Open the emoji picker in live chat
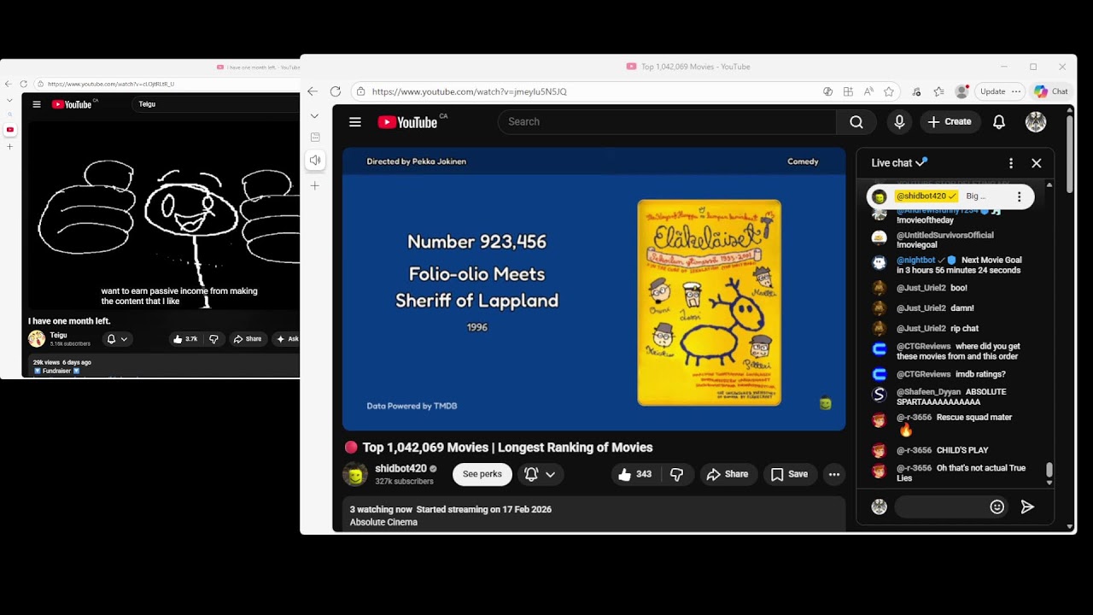This screenshot has height=615, width=1093. tap(997, 507)
